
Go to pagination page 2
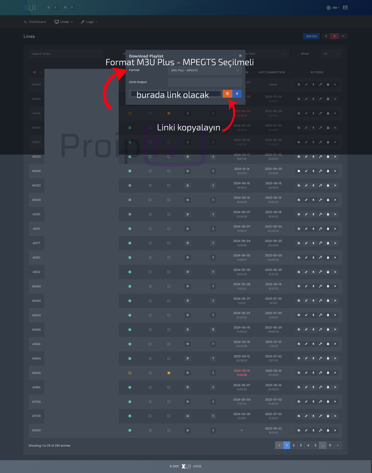[294, 446]
